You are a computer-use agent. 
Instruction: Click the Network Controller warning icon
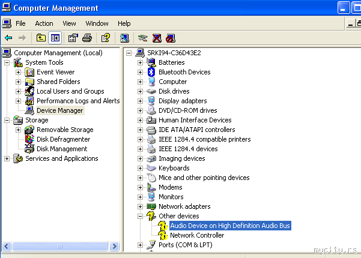coord(163,235)
